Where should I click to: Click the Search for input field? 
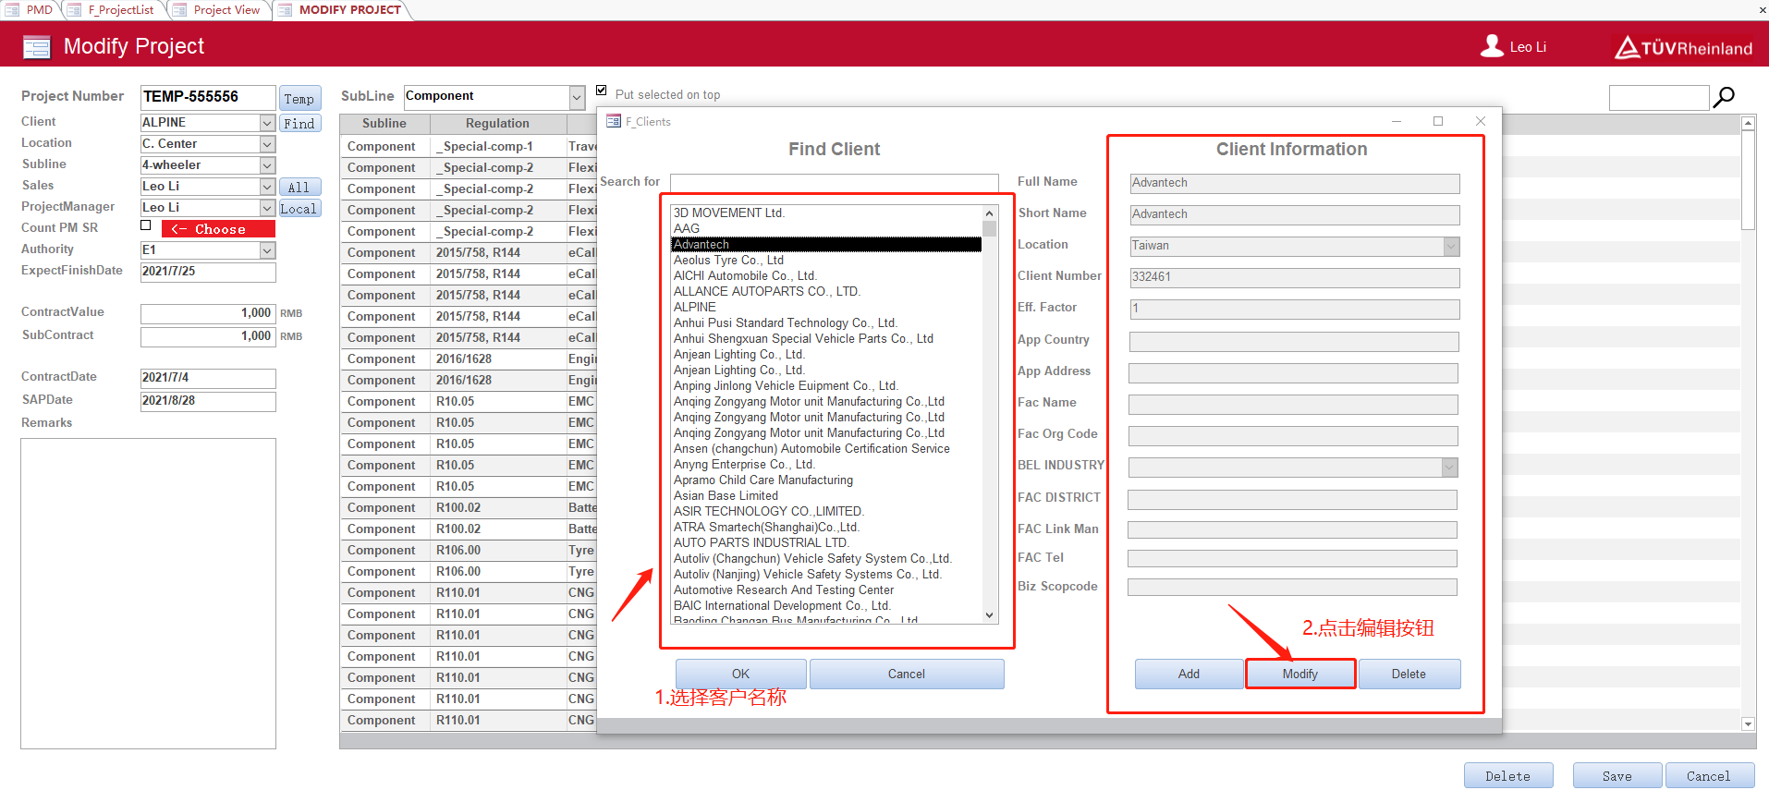click(834, 182)
